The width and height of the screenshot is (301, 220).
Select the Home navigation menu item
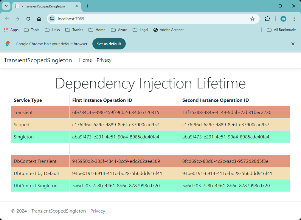(x=85, y=60)
